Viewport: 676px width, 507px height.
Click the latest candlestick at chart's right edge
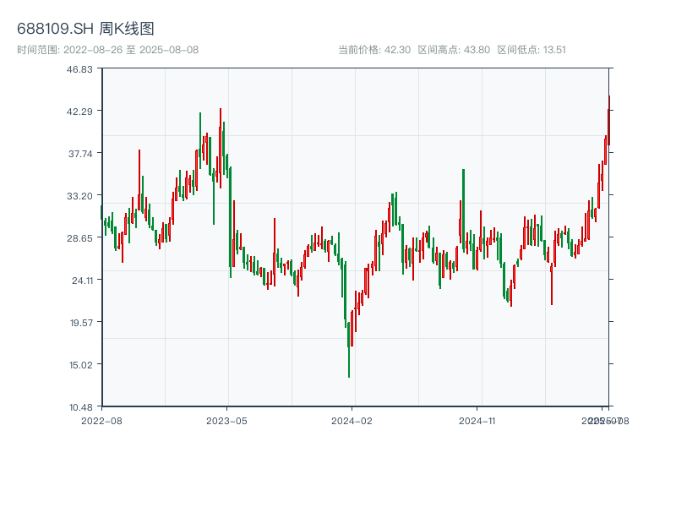pyautogui.click(x=608, y=123)
